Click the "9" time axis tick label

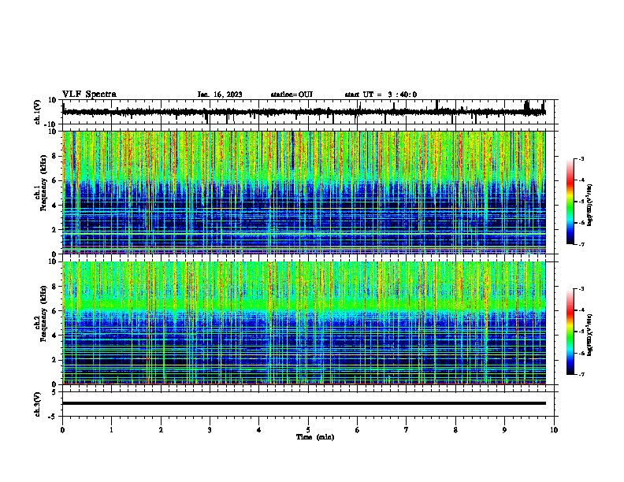(504, 430)
